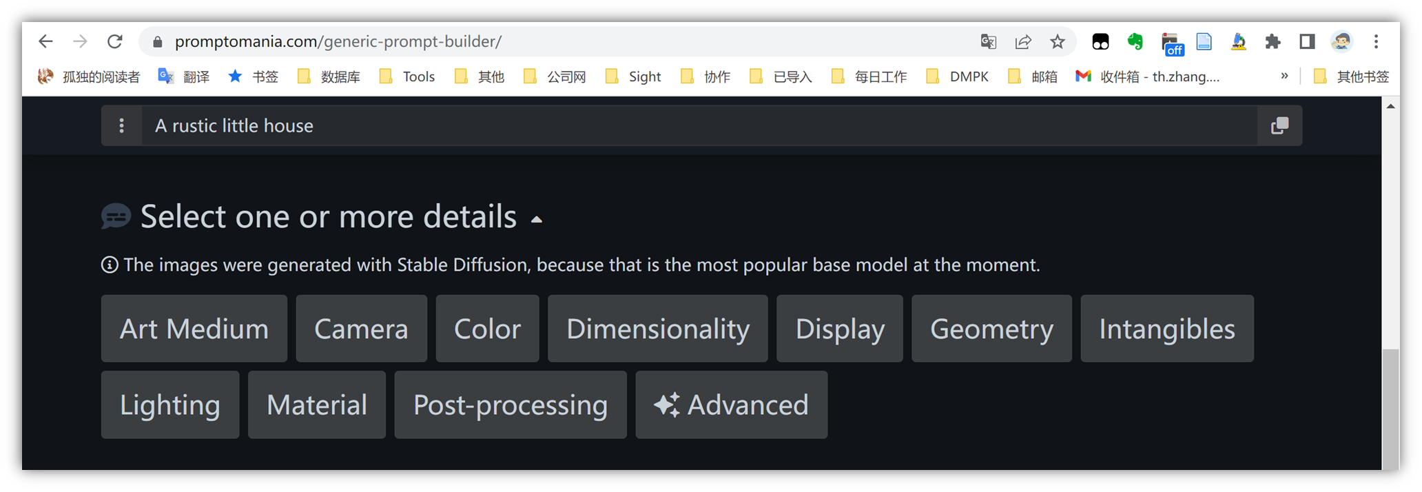Open the prompt options three-dot menu
Viewport: 1422px width, 492px height.
[121, 125]
